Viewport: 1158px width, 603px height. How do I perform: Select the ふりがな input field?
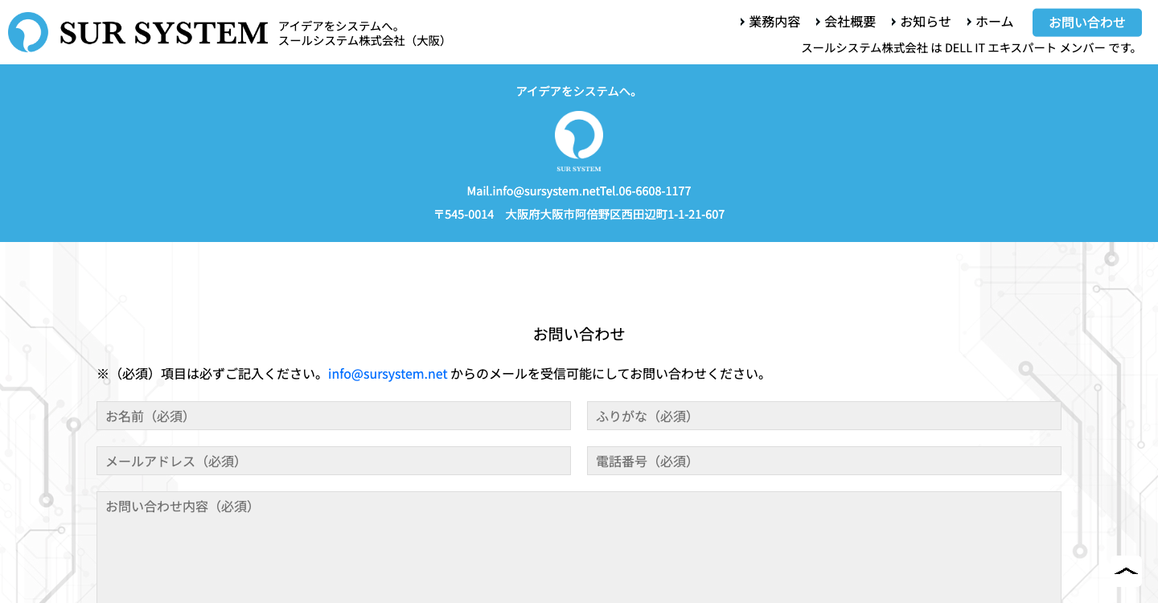point(823,416)
